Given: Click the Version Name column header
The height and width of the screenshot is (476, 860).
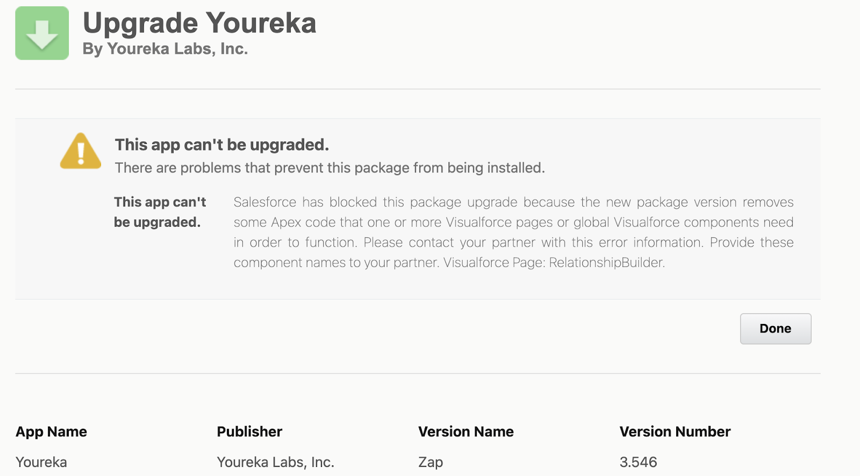Looking at the screenshot, I should click(x=466, y=432).
